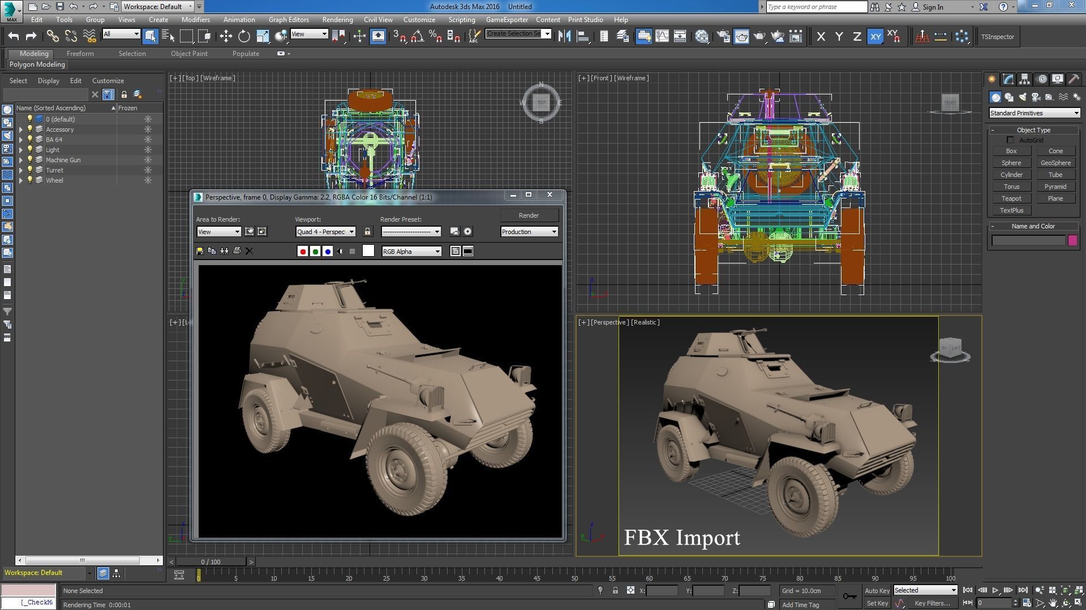Select the Select and Link tool
The width and height of the screenshot is (1086, 610).
[x=53, y=37]
